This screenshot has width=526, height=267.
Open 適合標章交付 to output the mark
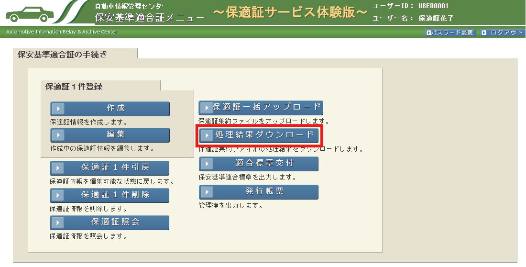pos(259,164)
